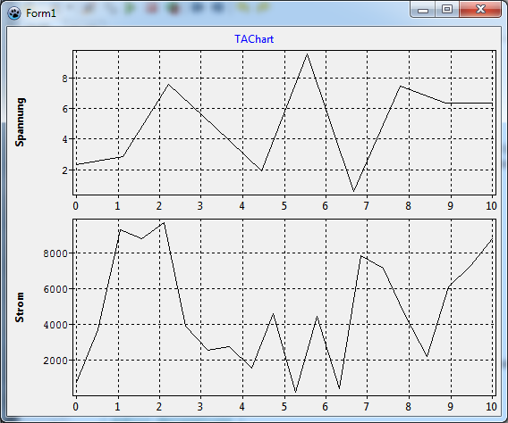
Task: Close the Form1 window
Action: tap(480, 9)
